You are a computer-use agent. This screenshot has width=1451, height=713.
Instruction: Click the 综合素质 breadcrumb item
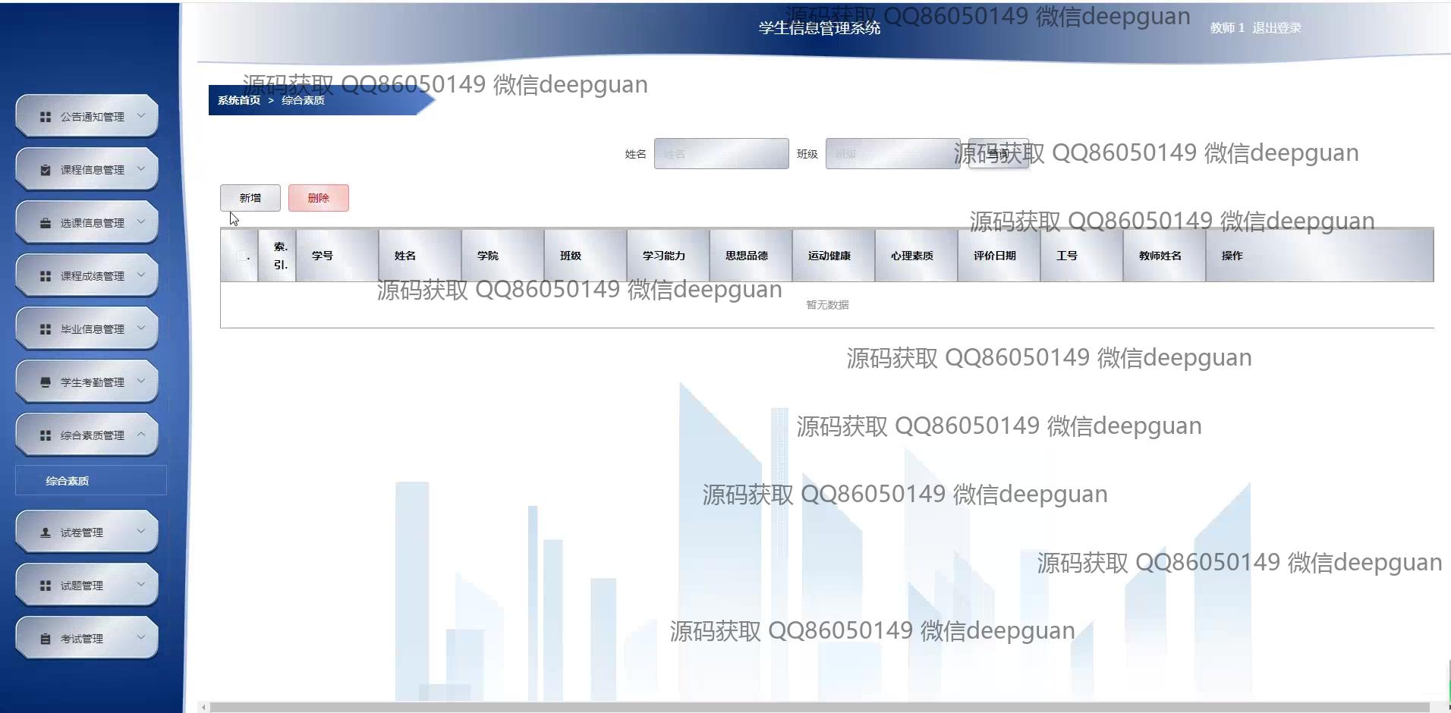(303, 100)
